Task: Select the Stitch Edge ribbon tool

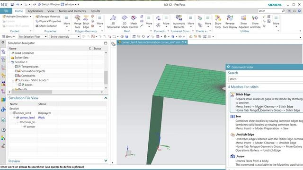Action: click(x=86, y=22)
